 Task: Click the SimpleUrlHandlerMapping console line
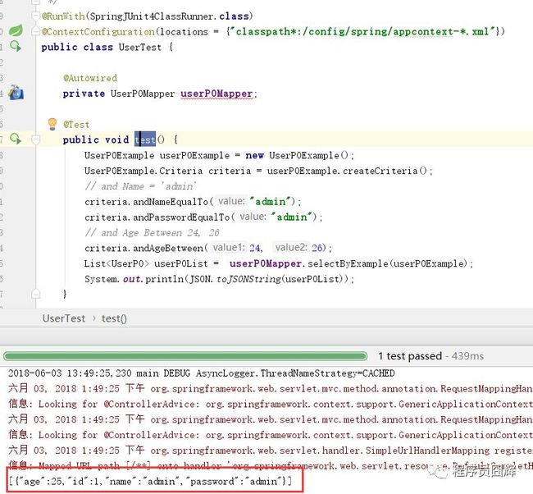click(x=271, y=451)
